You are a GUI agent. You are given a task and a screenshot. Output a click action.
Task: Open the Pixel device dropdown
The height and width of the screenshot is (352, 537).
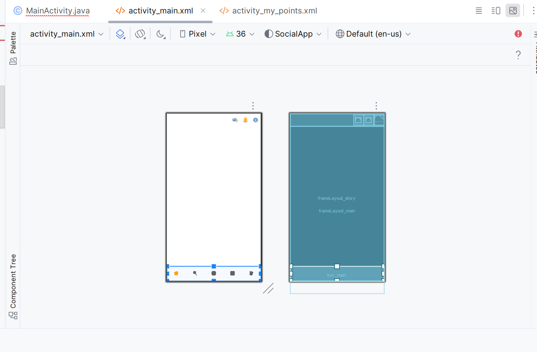tap(198, 34)
